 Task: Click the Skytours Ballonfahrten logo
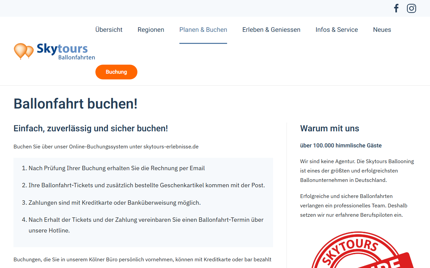point(54,51)
